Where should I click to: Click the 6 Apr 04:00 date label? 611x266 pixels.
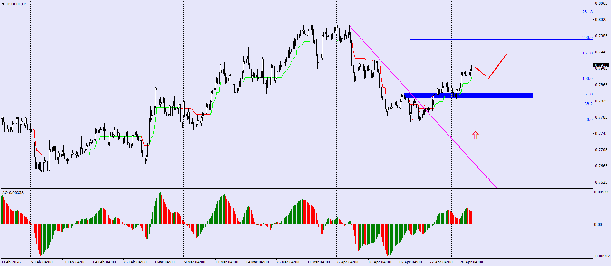tap(348, 262)
